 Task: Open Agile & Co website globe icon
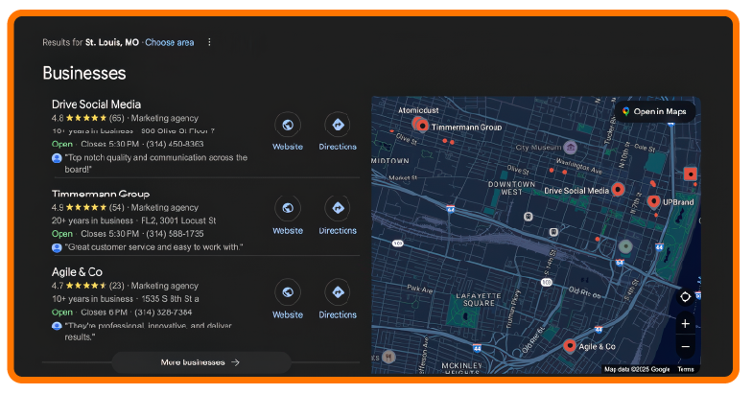point(287,292)
